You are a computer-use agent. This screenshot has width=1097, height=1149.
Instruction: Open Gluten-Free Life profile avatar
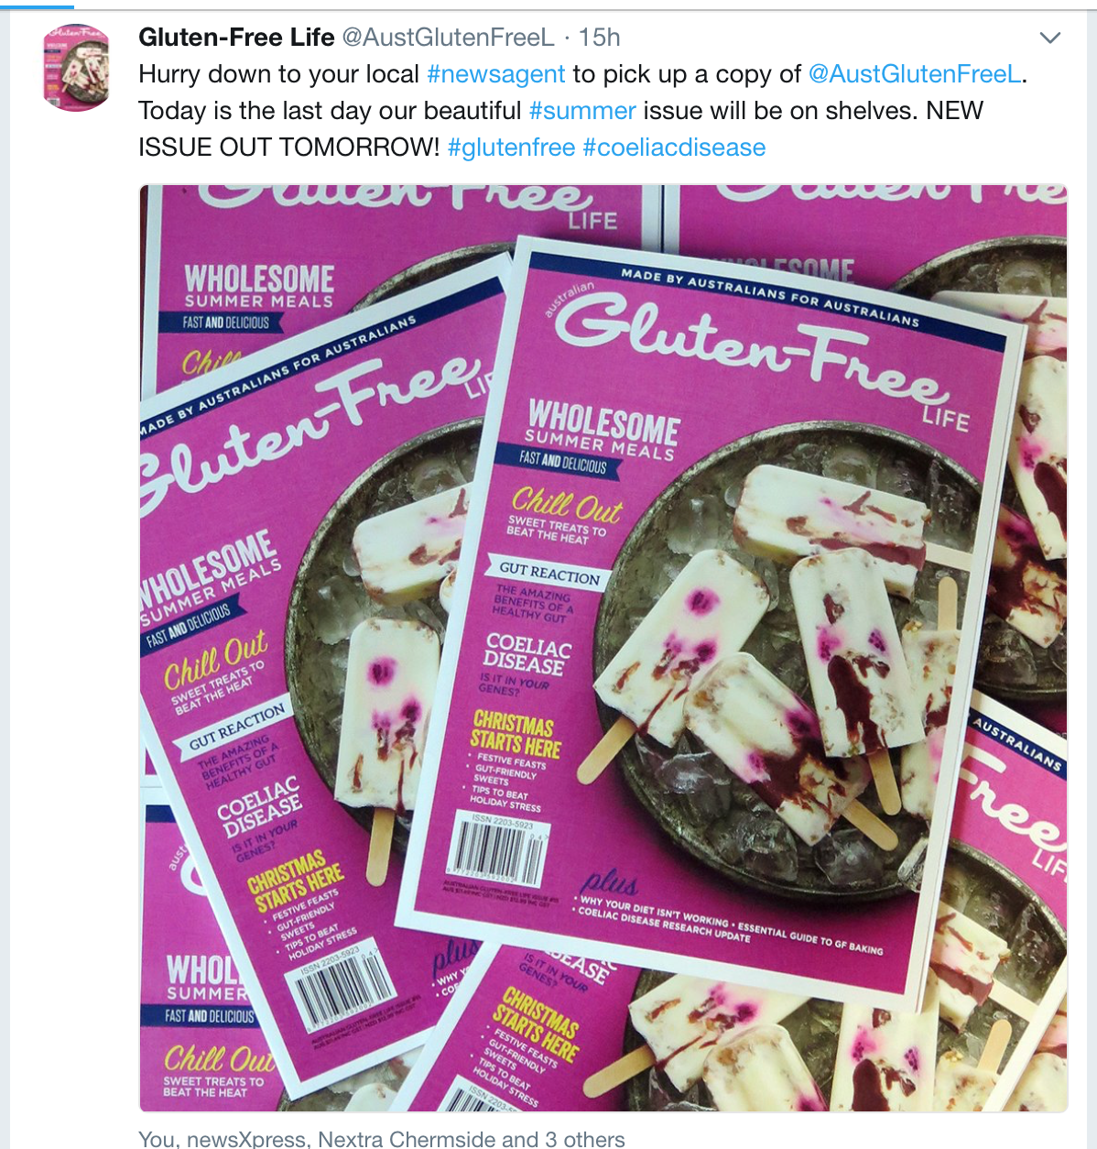click(x=77, y=67)
